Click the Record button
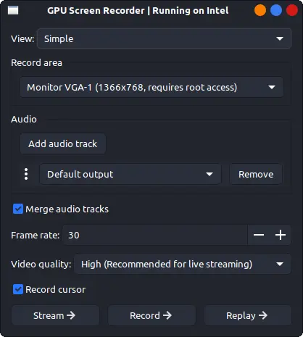 (x=151, y=315)
